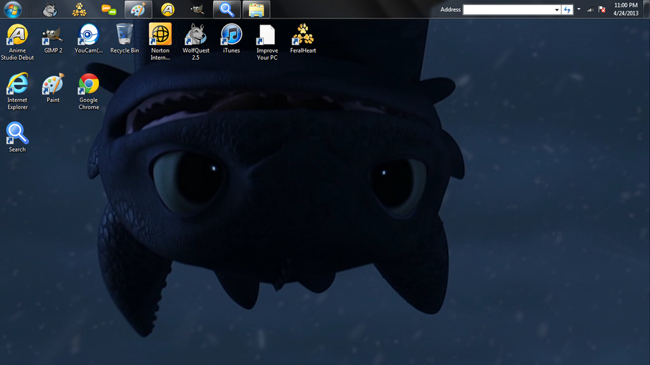
Task: Select the YouCam desktop shortcut
Action: pyautogui.click(x=89, y=39)
